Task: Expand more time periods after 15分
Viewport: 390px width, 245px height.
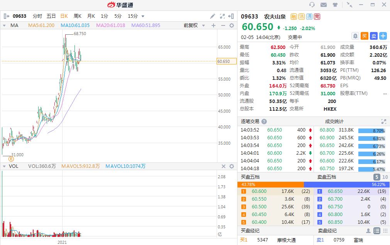Action: [143, 16]
